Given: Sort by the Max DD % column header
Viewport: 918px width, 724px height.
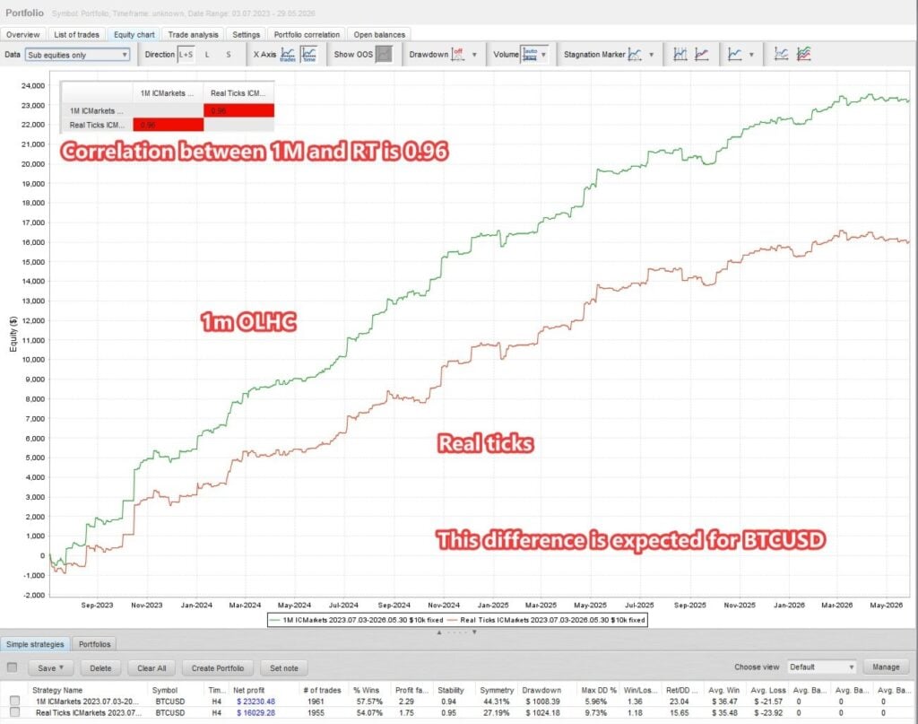Looking at the screenshot, I should pyautogui.click(x=598, y=690).
